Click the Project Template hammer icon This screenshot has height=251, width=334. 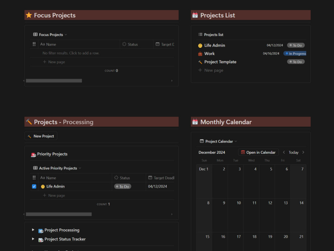pos(200,62)
